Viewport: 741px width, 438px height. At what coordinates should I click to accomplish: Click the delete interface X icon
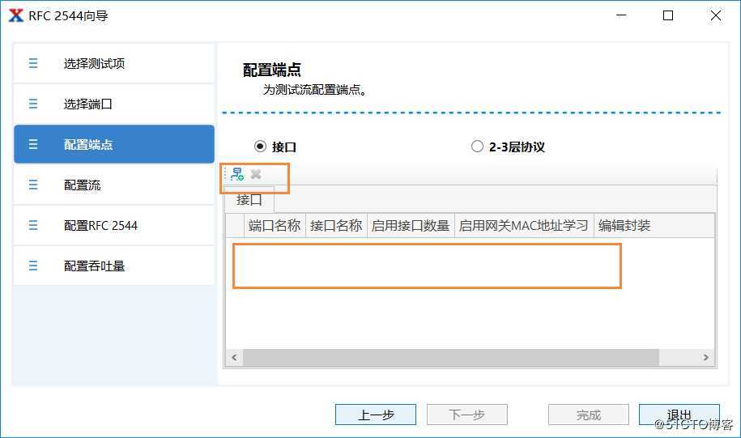(256, 174)
